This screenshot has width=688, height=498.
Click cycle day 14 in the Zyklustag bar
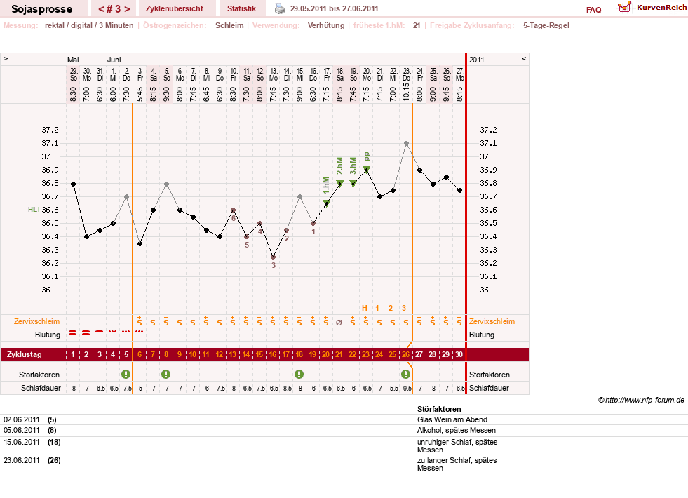[246, 354]
